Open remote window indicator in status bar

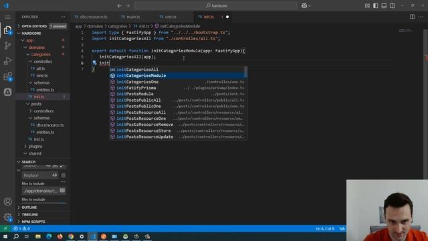coord(5,228)
